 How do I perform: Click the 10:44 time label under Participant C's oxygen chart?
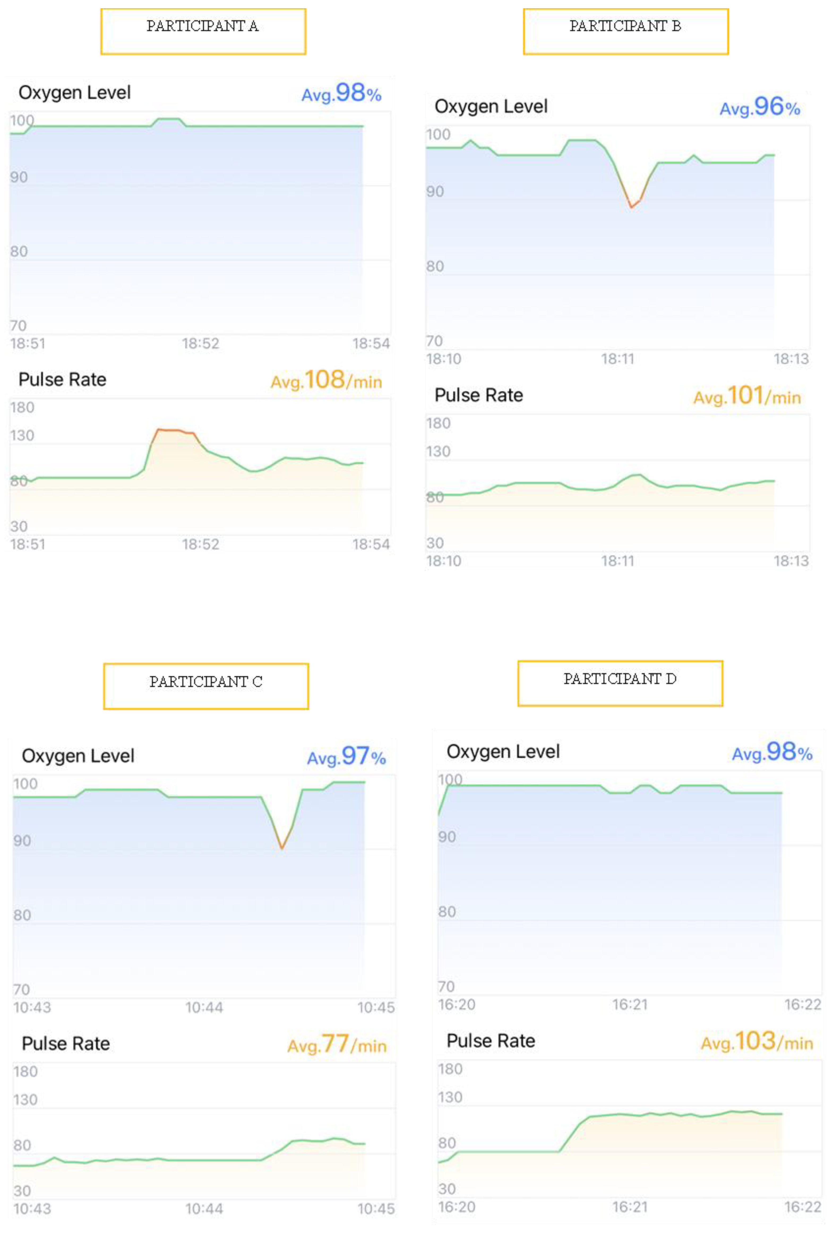pos(204,1007)
